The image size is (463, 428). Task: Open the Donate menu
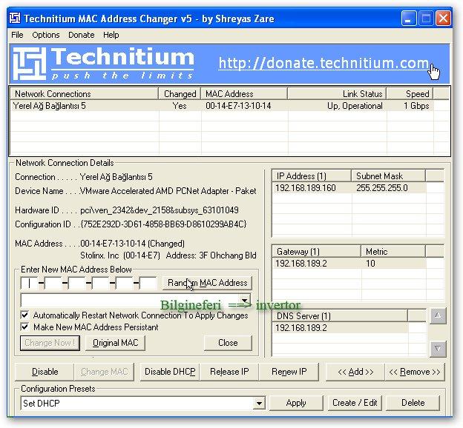81,35
